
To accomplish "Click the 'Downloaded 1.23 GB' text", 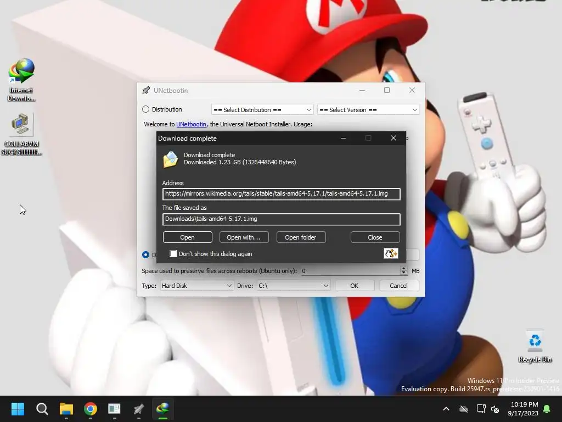I will [x=240, y=162].
